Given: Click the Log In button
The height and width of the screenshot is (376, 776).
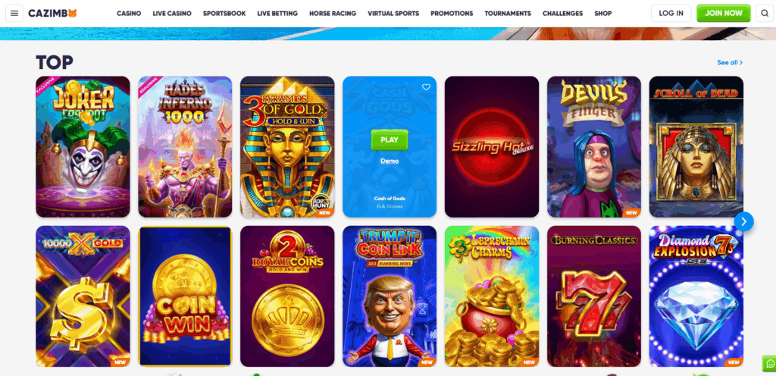Looking at the screenshot, I should pyautogui.click(x=671, y=14).
